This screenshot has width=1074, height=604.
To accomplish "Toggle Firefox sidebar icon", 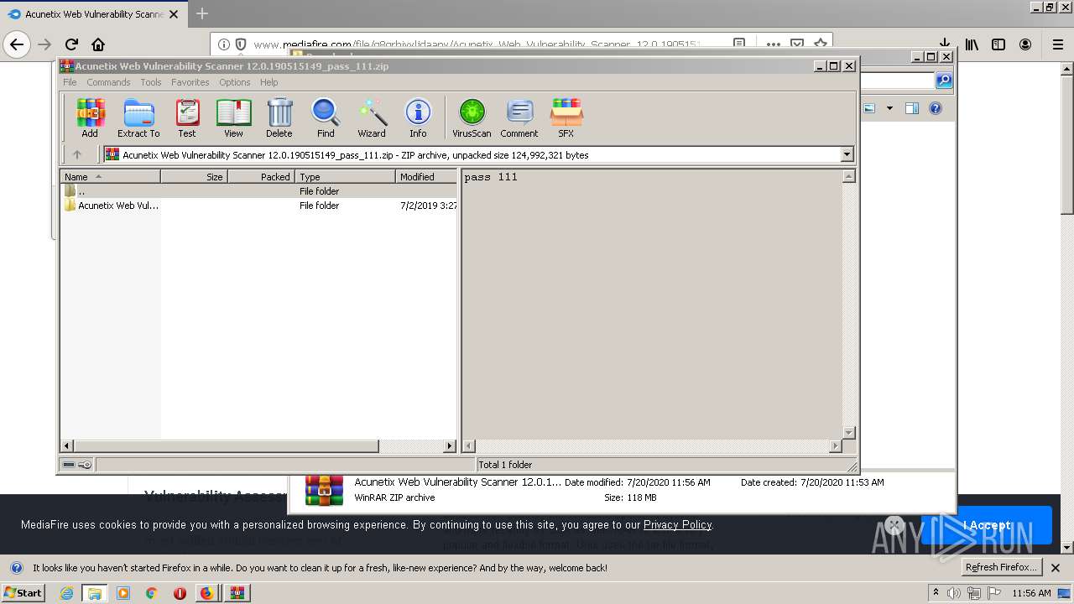I will pyautogui.click(x=998, y=44).
